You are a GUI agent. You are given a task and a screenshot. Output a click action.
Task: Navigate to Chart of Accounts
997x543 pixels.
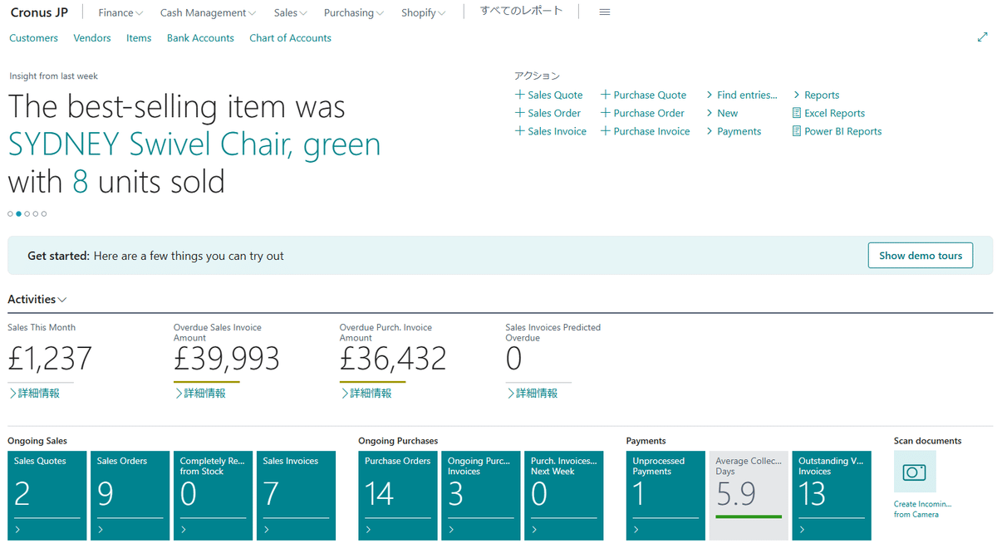tap(290, 38)
